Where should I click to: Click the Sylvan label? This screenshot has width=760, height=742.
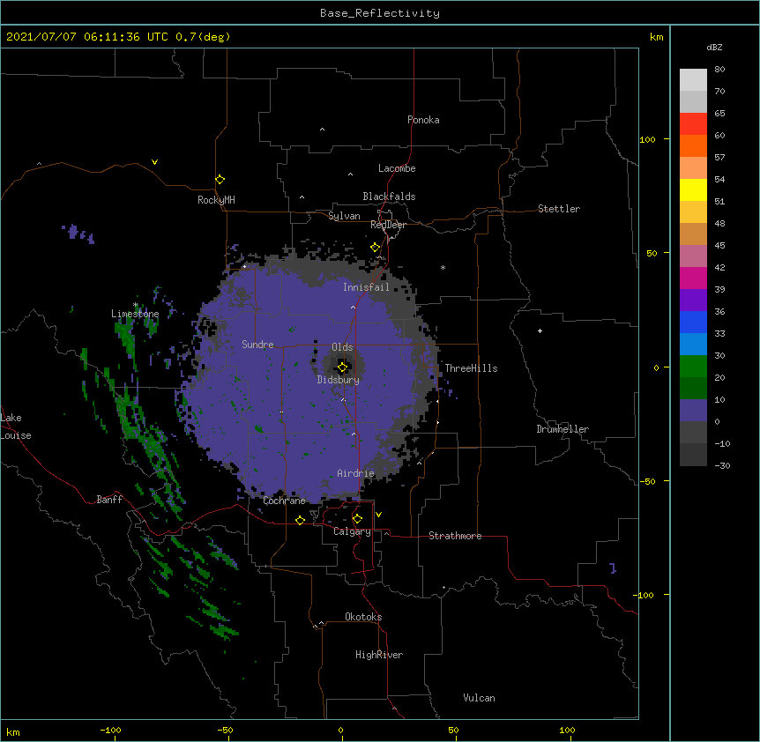(x=344, y=216)
